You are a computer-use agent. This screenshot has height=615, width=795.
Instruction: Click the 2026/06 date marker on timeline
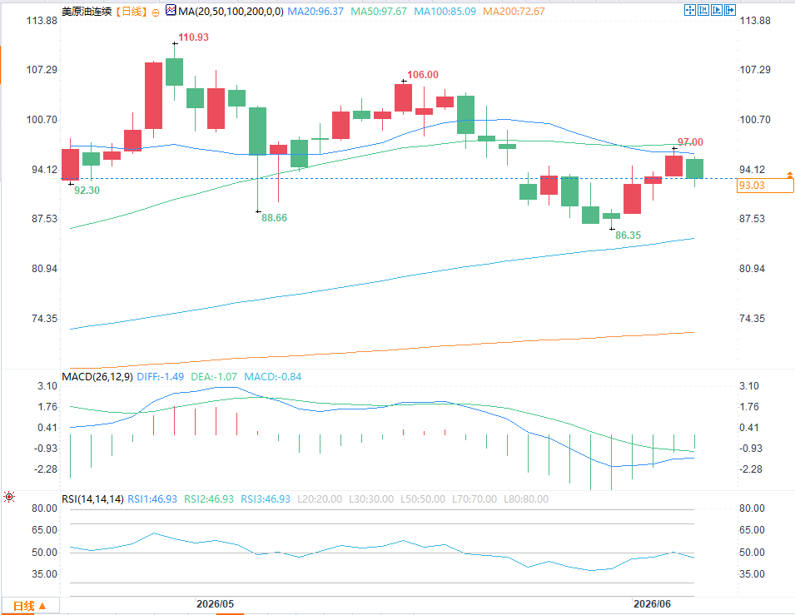652,604
